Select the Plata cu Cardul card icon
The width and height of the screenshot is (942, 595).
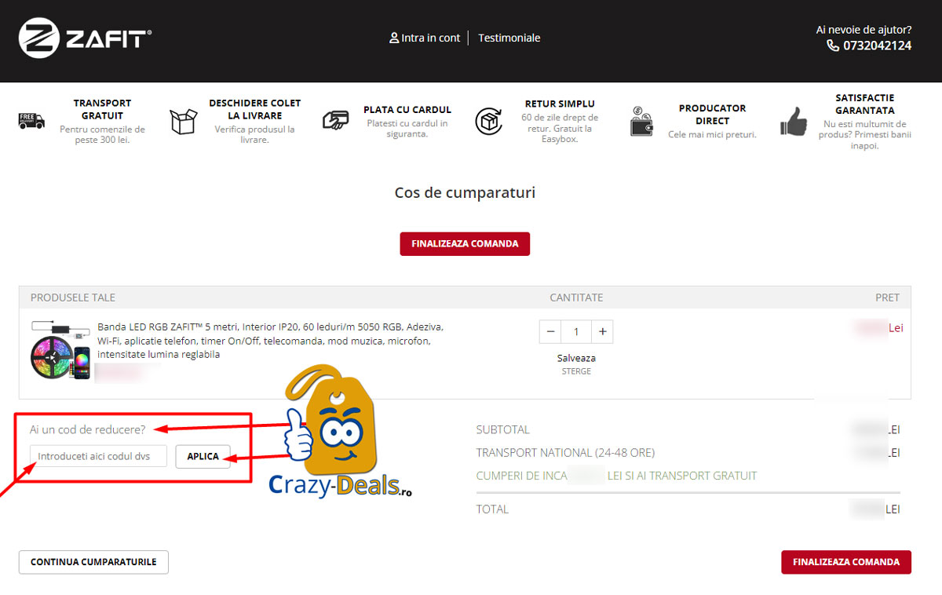(336, 119)
